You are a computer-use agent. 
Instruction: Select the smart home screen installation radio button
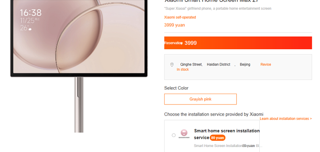click(x=174, y=135)
